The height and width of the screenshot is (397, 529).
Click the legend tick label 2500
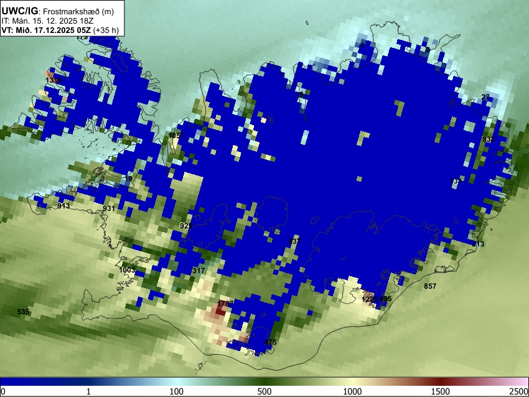click(519, 391)
